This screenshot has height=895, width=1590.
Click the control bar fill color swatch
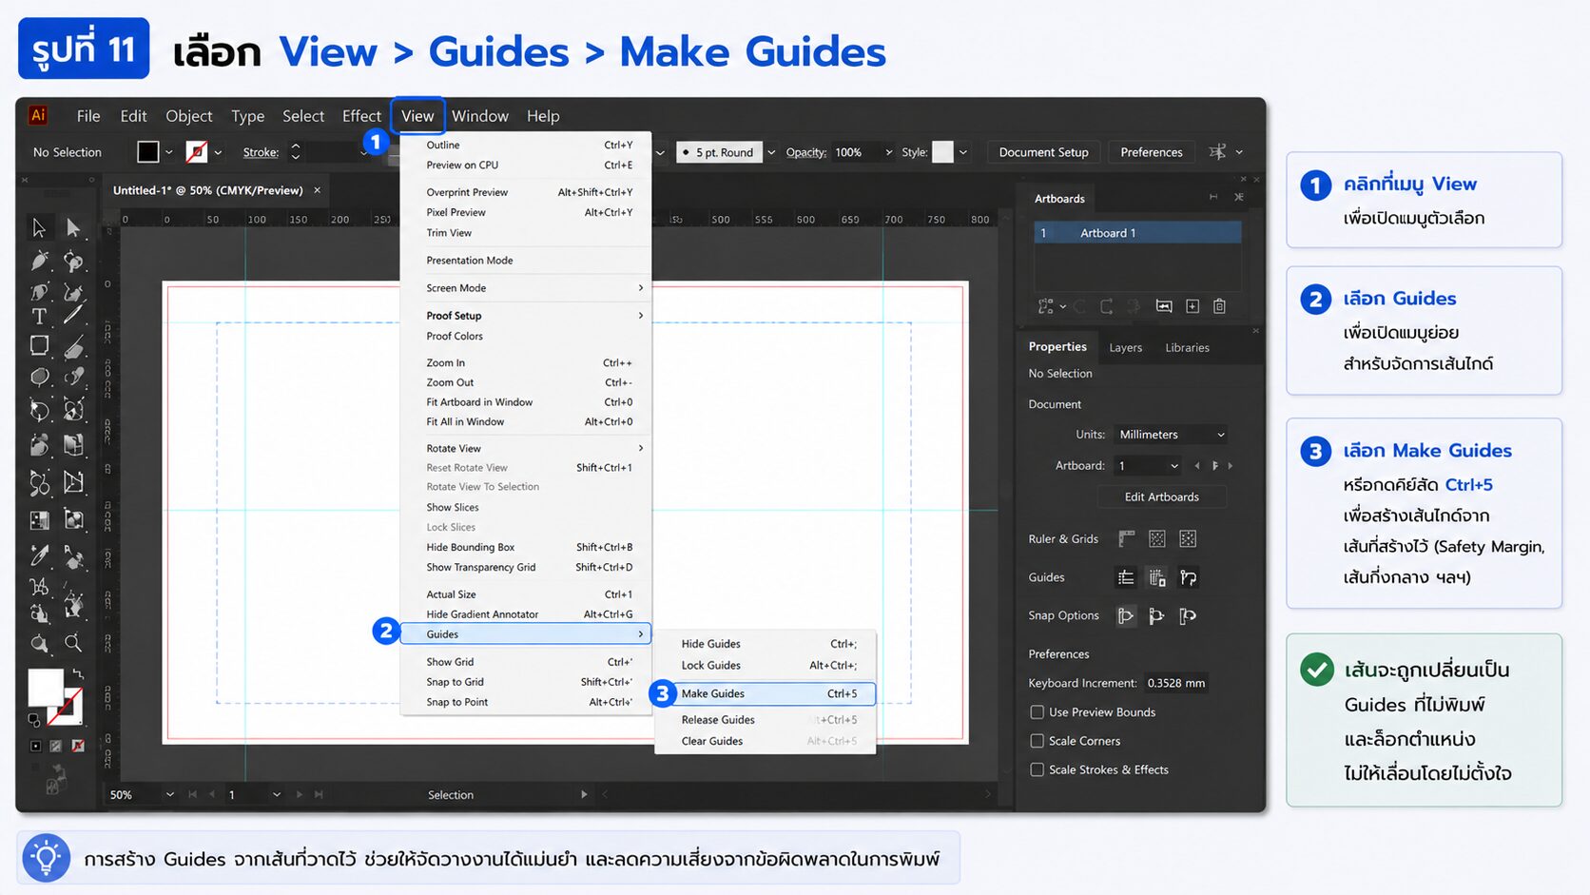point(148,152)
